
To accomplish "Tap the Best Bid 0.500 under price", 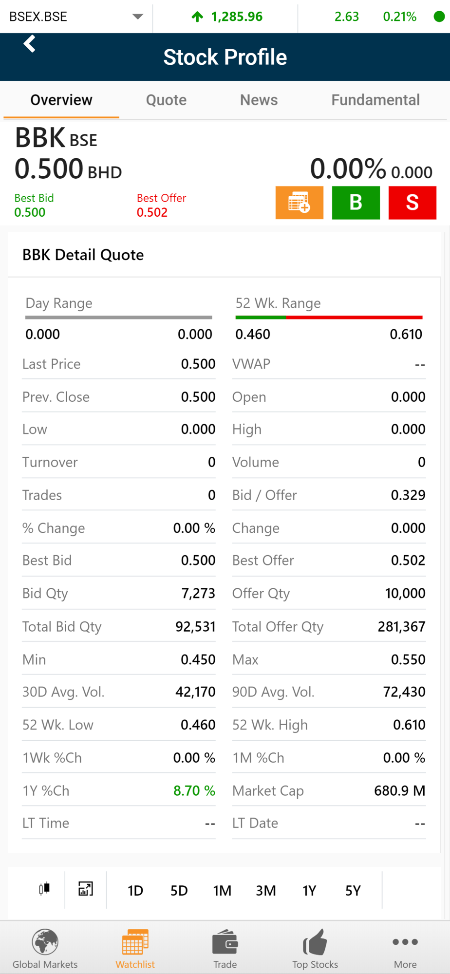I will 30,212.
